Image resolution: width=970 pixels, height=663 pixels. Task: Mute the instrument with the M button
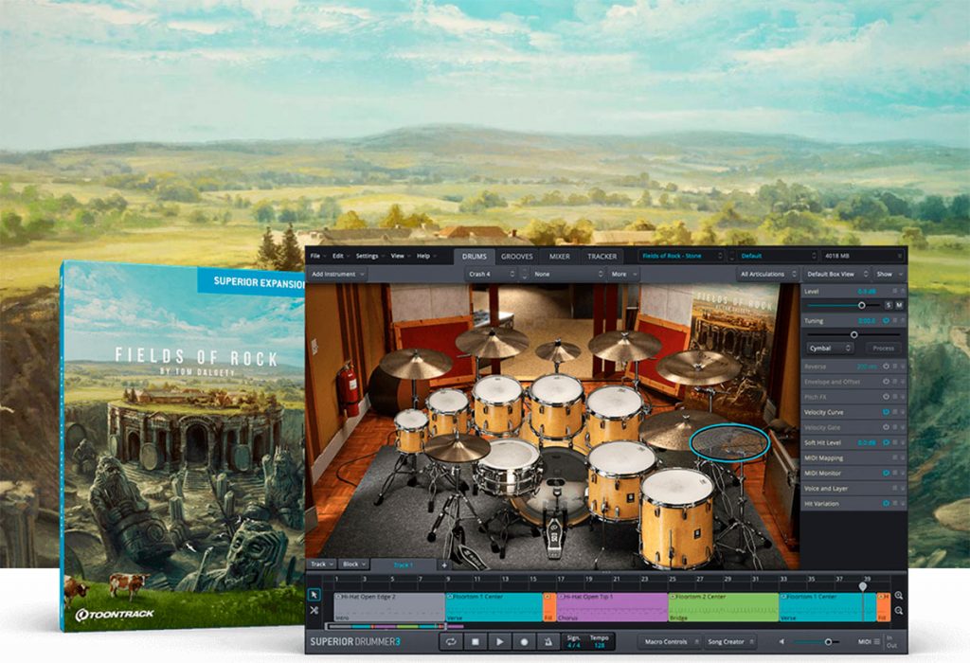point(899,306)
